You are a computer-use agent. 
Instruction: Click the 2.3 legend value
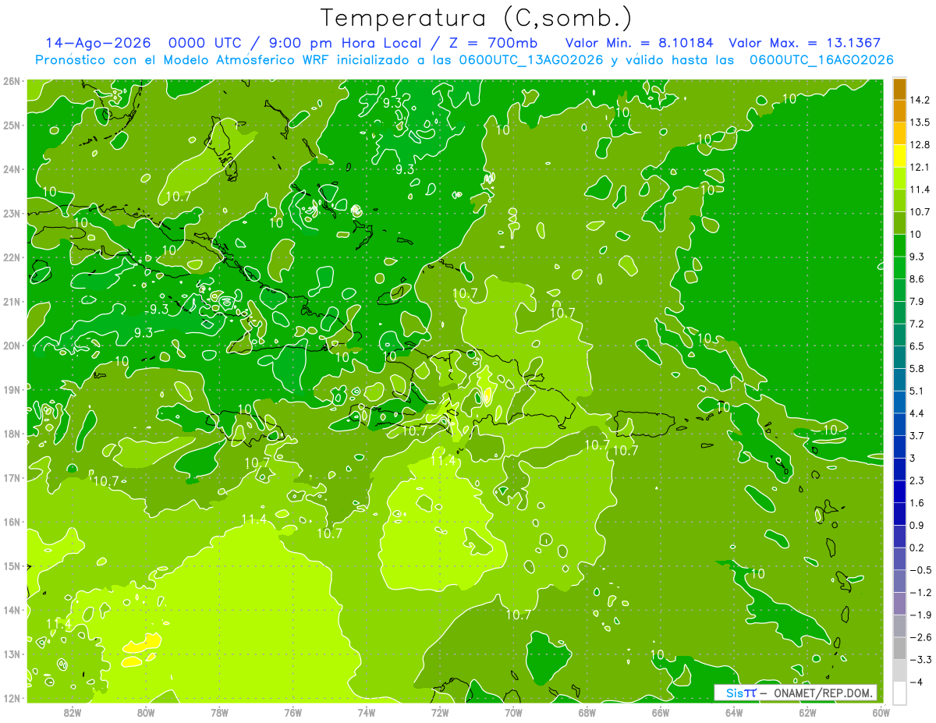[x=916, y=480]
